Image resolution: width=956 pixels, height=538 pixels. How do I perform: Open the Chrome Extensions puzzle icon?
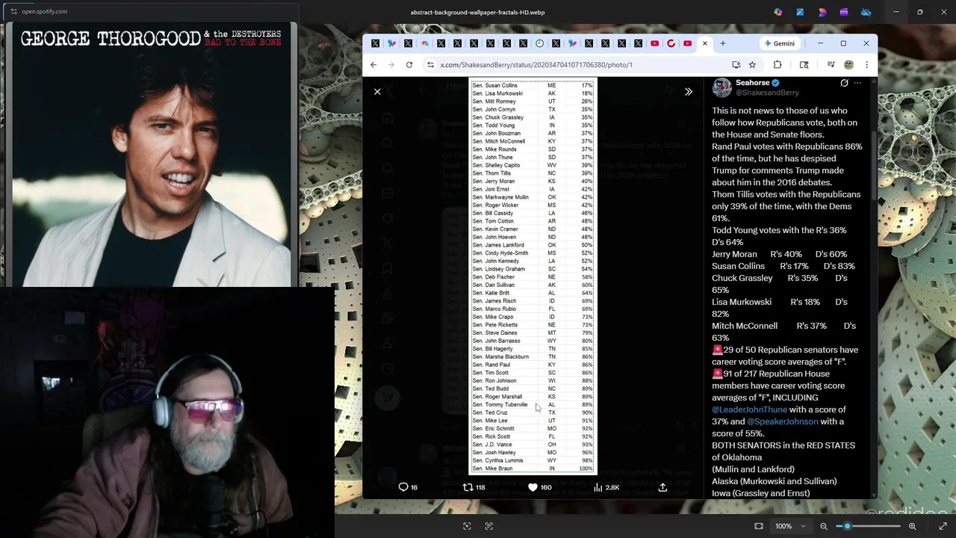pyautogui.click(x=777, y=65)
